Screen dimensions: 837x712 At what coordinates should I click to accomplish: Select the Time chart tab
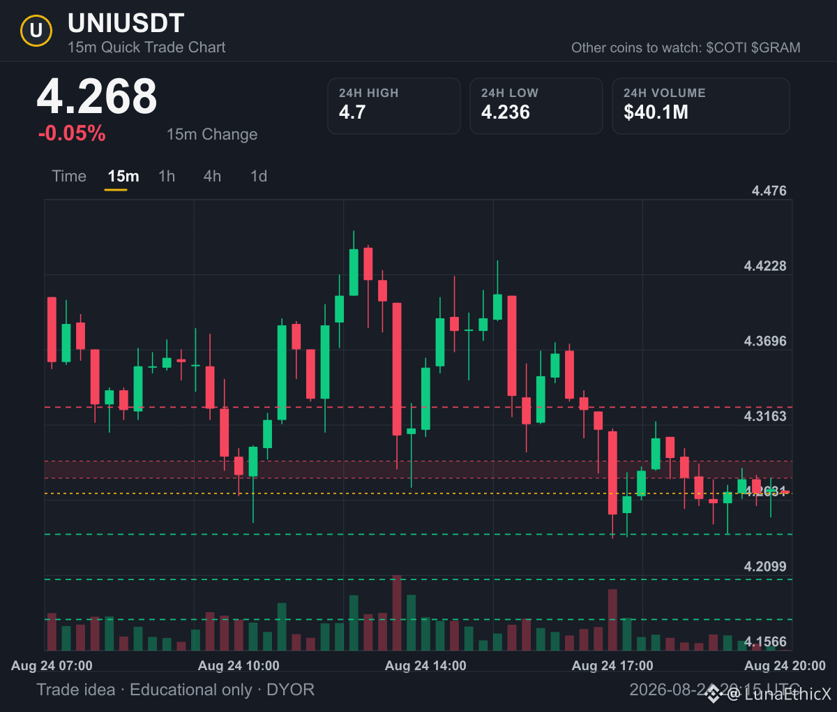pos(69,177)
